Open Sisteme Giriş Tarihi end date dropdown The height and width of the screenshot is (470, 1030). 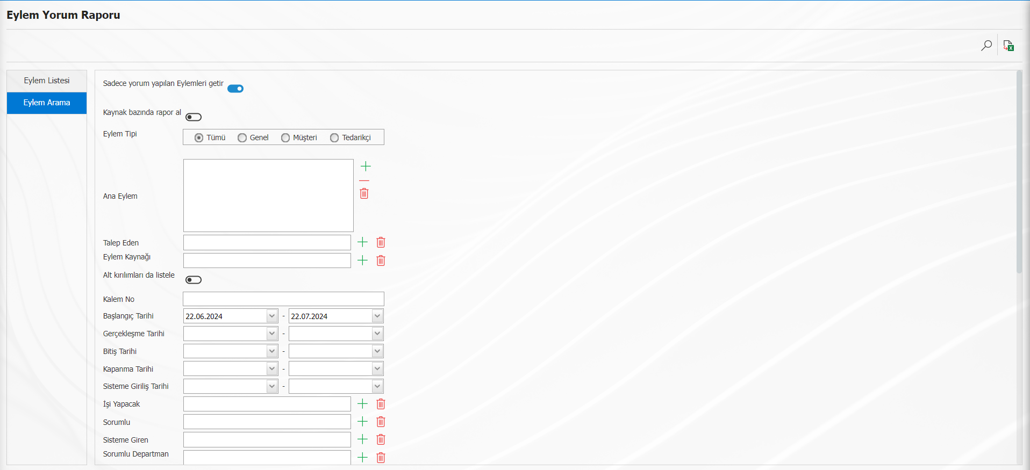377,386
